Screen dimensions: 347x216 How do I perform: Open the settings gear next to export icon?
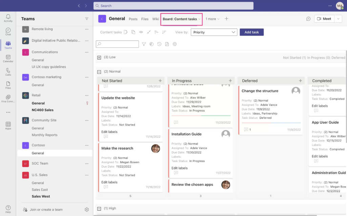tap(175, 44)
